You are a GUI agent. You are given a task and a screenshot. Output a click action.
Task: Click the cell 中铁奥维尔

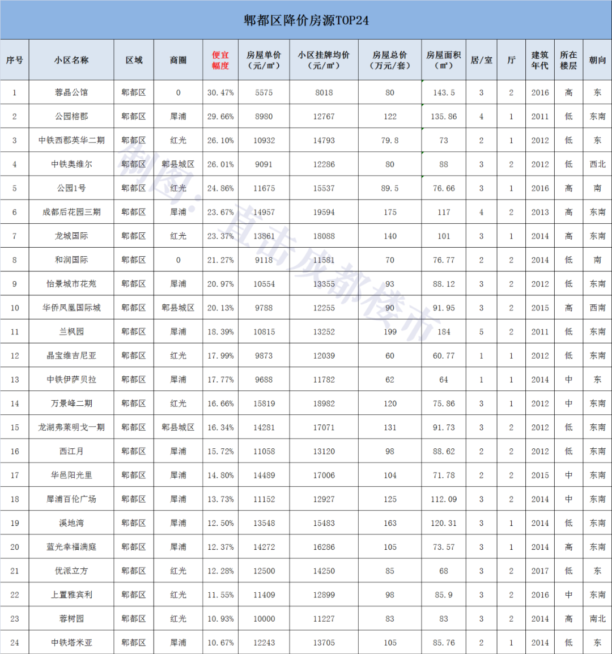point(71,164)
